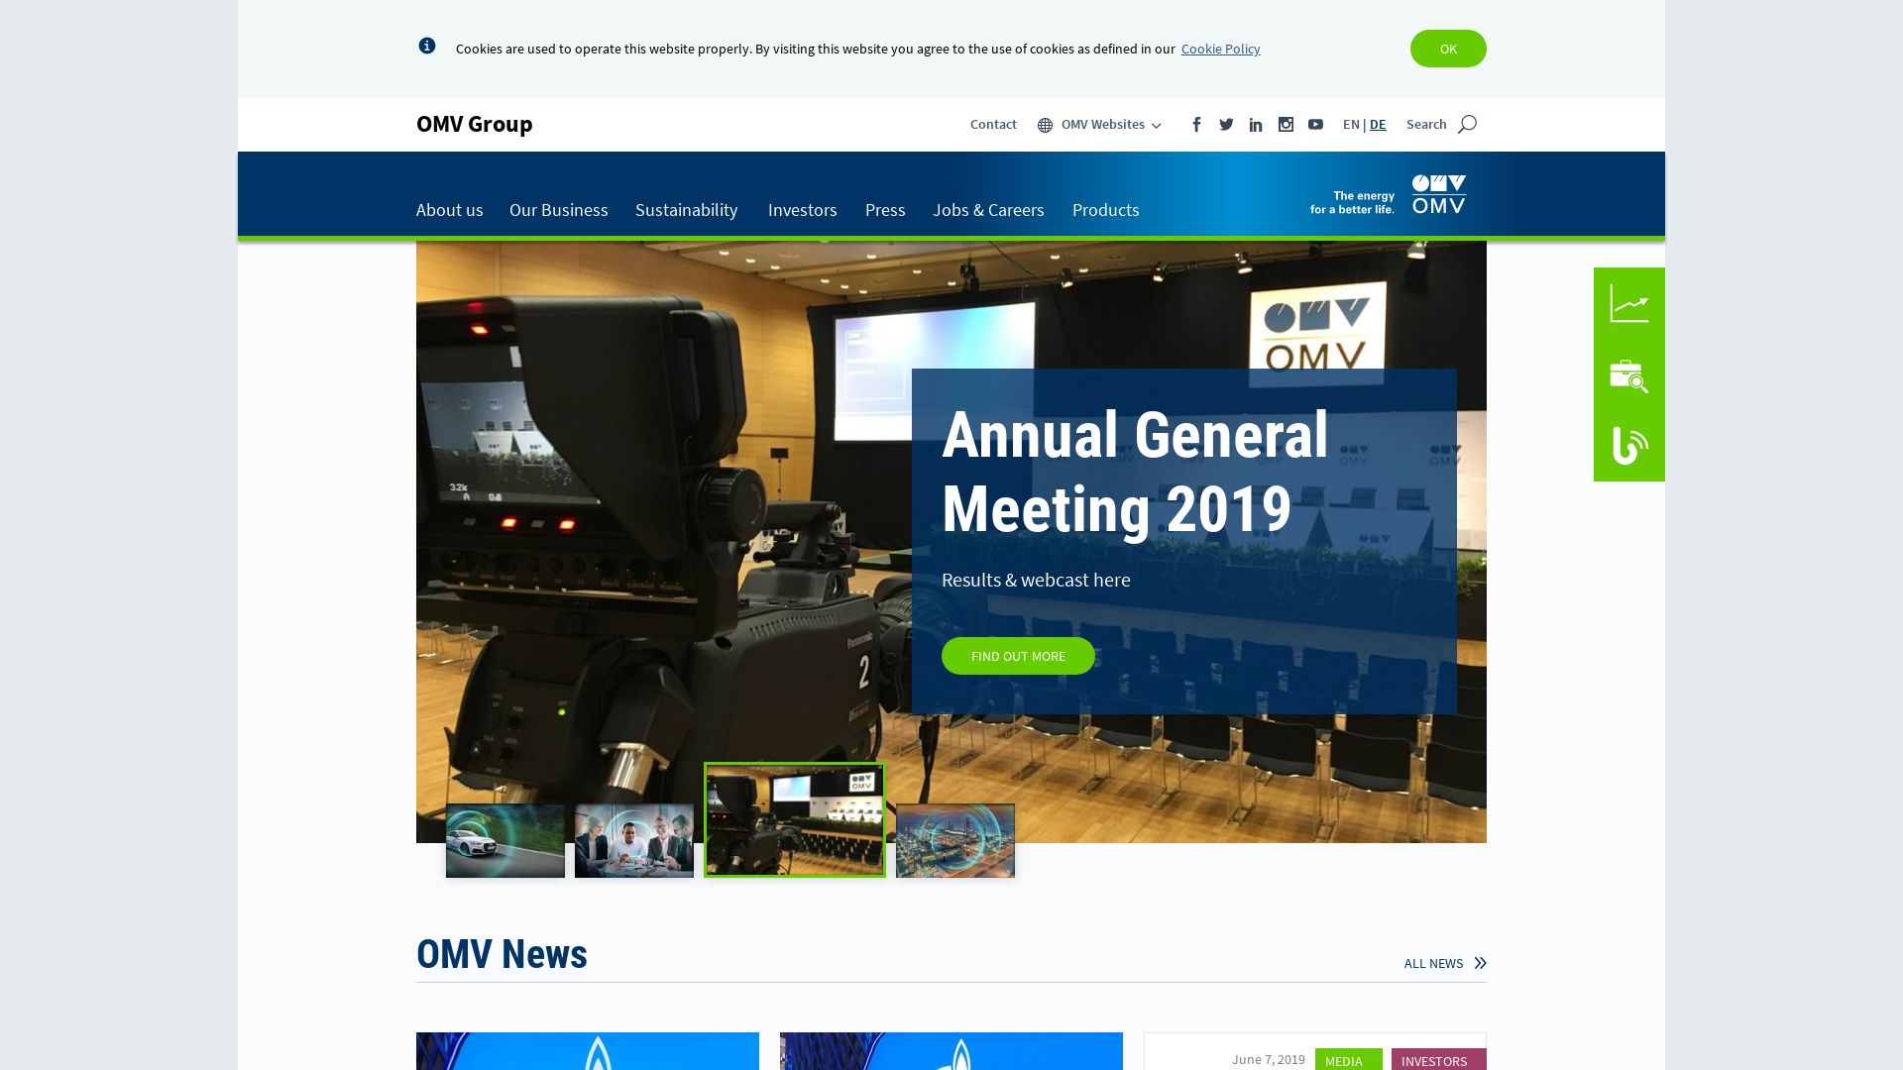This screenshot has height=1070, width=1903.
Task: Switch language to DE
Action: click(1378, 125)
